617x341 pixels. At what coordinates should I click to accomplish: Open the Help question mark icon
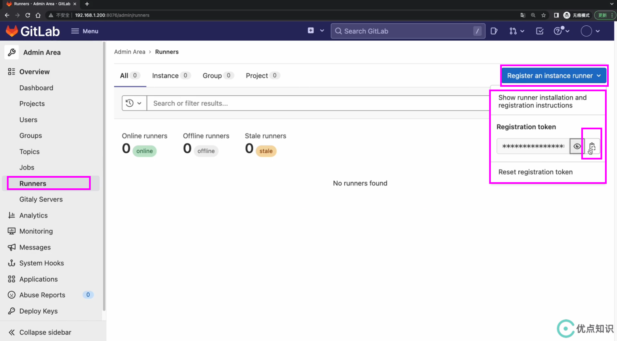558,31
